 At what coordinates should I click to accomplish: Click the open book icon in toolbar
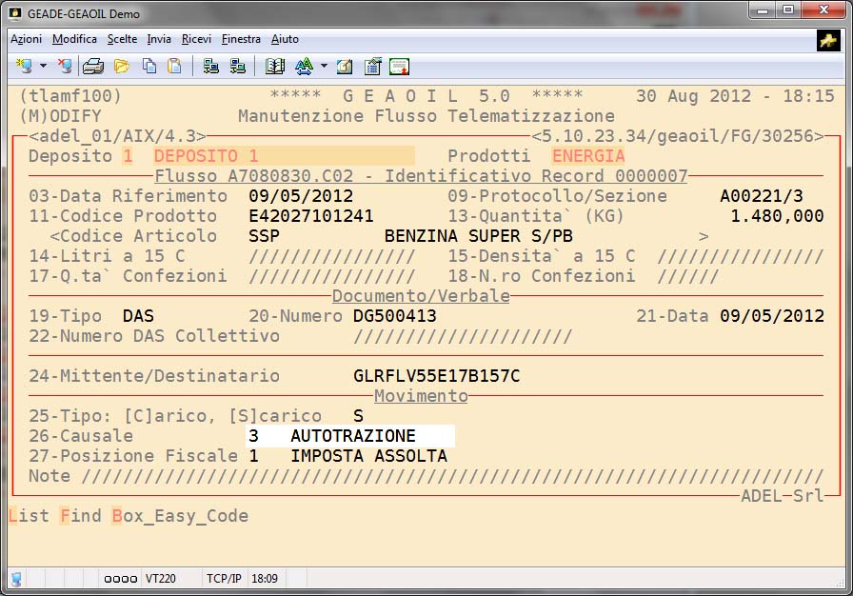point(275,66)
